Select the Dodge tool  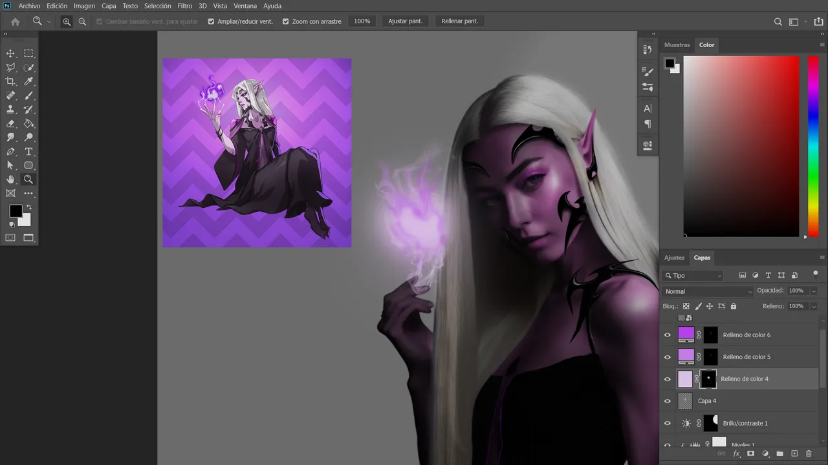point(28,138)
